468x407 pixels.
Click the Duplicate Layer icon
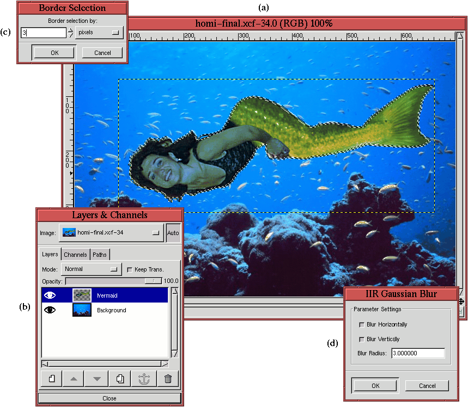click(121, 379)
